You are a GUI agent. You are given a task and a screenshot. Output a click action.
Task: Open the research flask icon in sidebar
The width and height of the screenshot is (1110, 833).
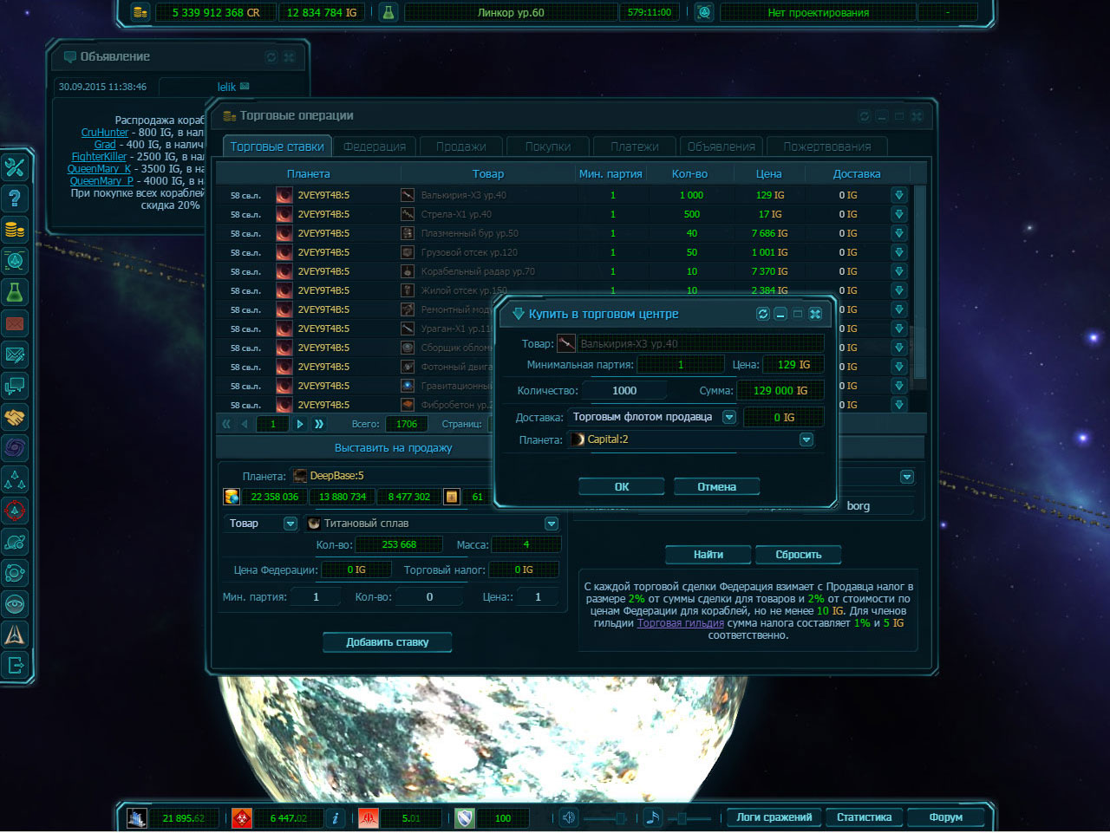tap(15, 292)
